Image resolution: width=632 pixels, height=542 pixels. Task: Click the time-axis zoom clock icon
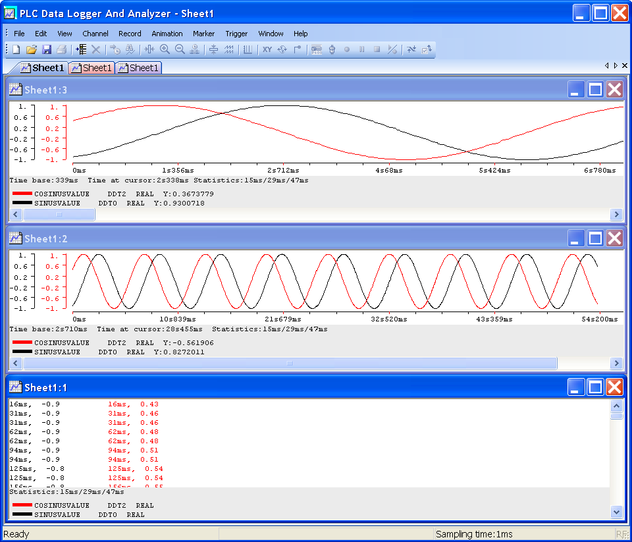pos(195,49)
